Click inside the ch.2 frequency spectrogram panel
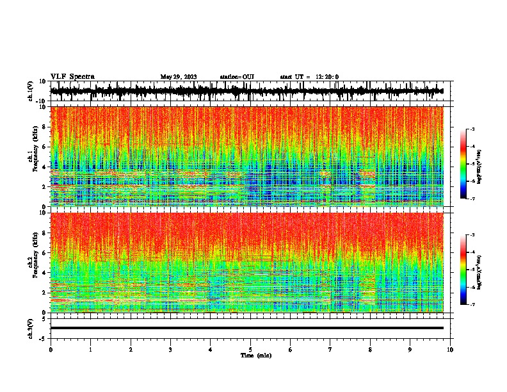Screen dimensions: 507x392 click(x=247, y=263)
